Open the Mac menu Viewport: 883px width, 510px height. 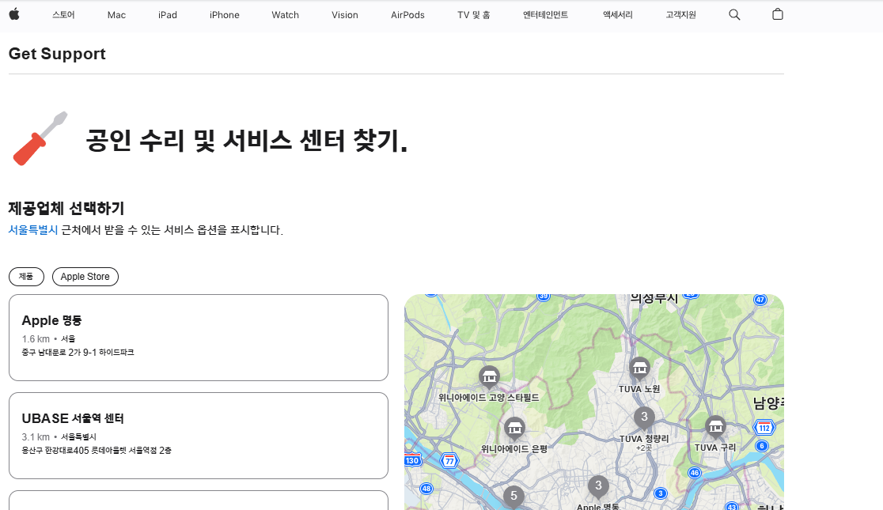pyautogui.click(x=116, y=15)
